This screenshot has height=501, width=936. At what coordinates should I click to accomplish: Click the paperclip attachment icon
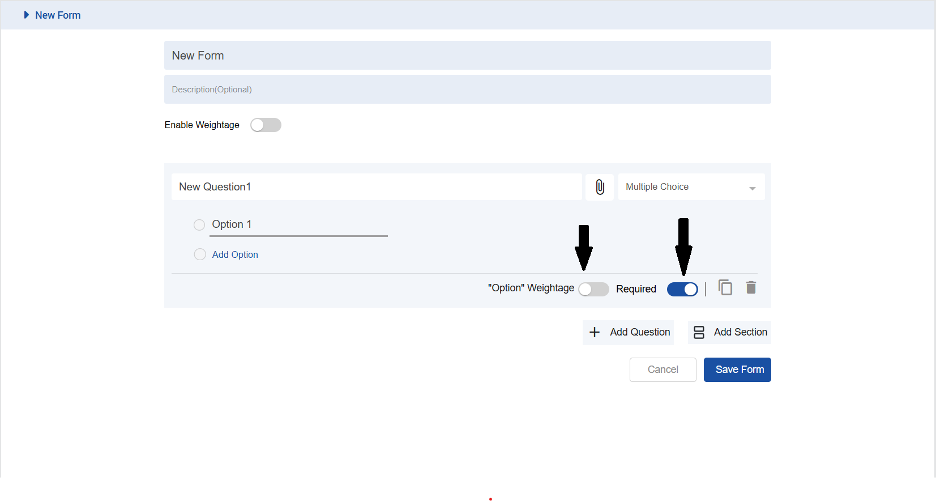(600, 187)
